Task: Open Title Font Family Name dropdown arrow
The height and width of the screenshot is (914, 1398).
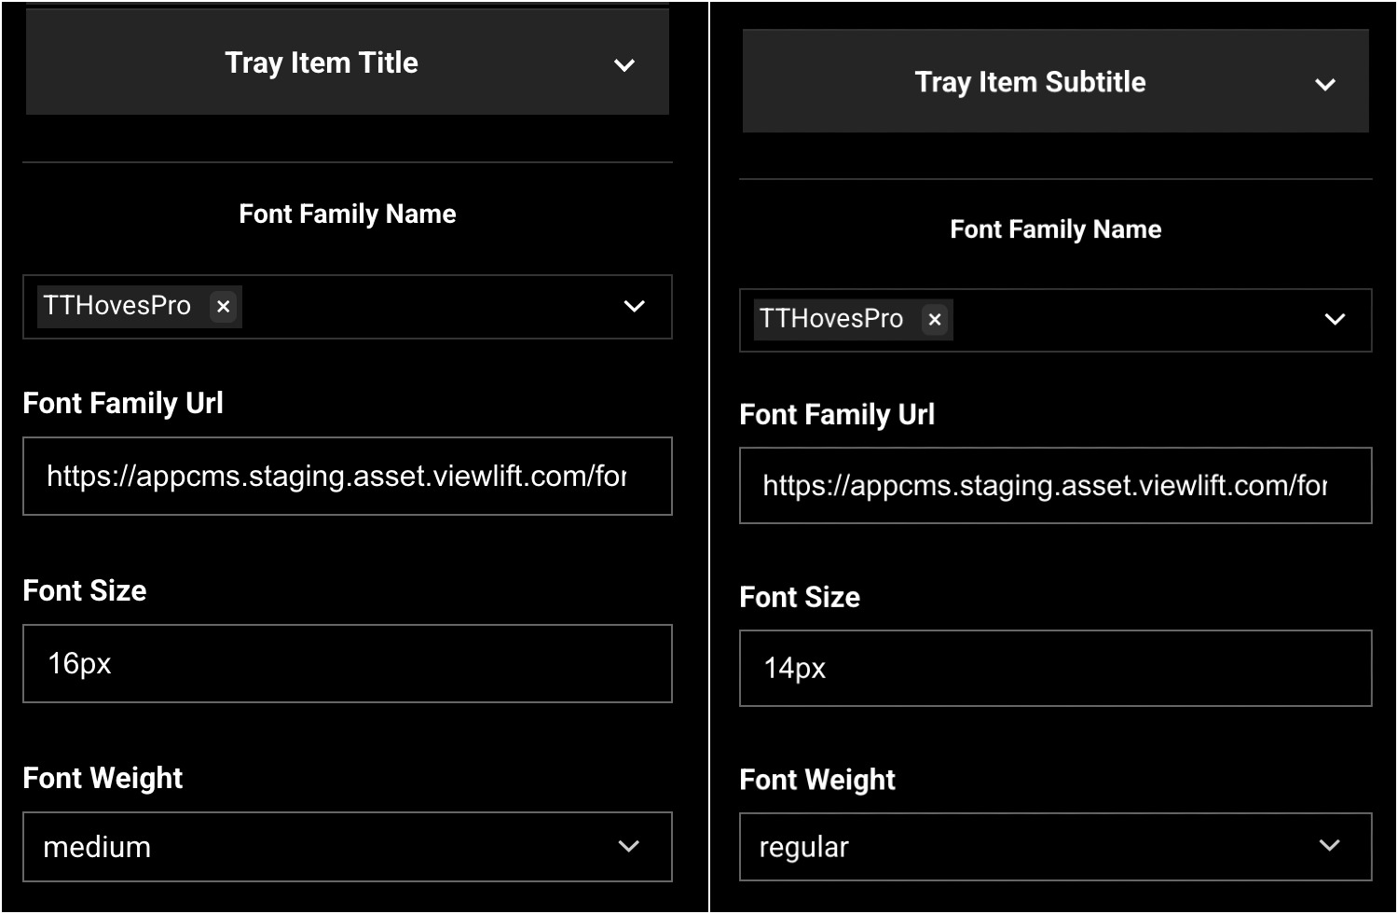Action: tap(634, 306)
